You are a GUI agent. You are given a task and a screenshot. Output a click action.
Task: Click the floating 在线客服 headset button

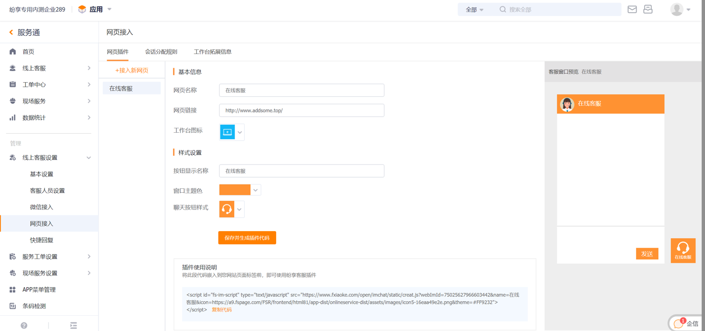(683, 251)
